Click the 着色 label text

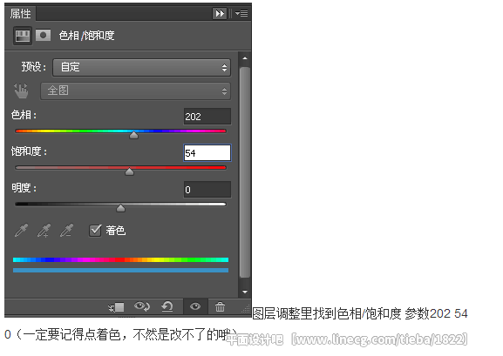click(x=116, y=231)
